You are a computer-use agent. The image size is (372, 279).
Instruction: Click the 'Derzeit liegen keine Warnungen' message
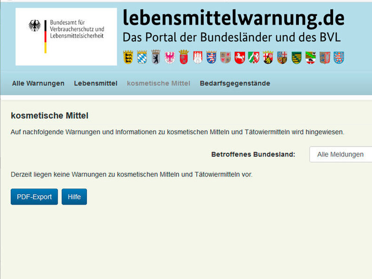(x=132, y=175)
